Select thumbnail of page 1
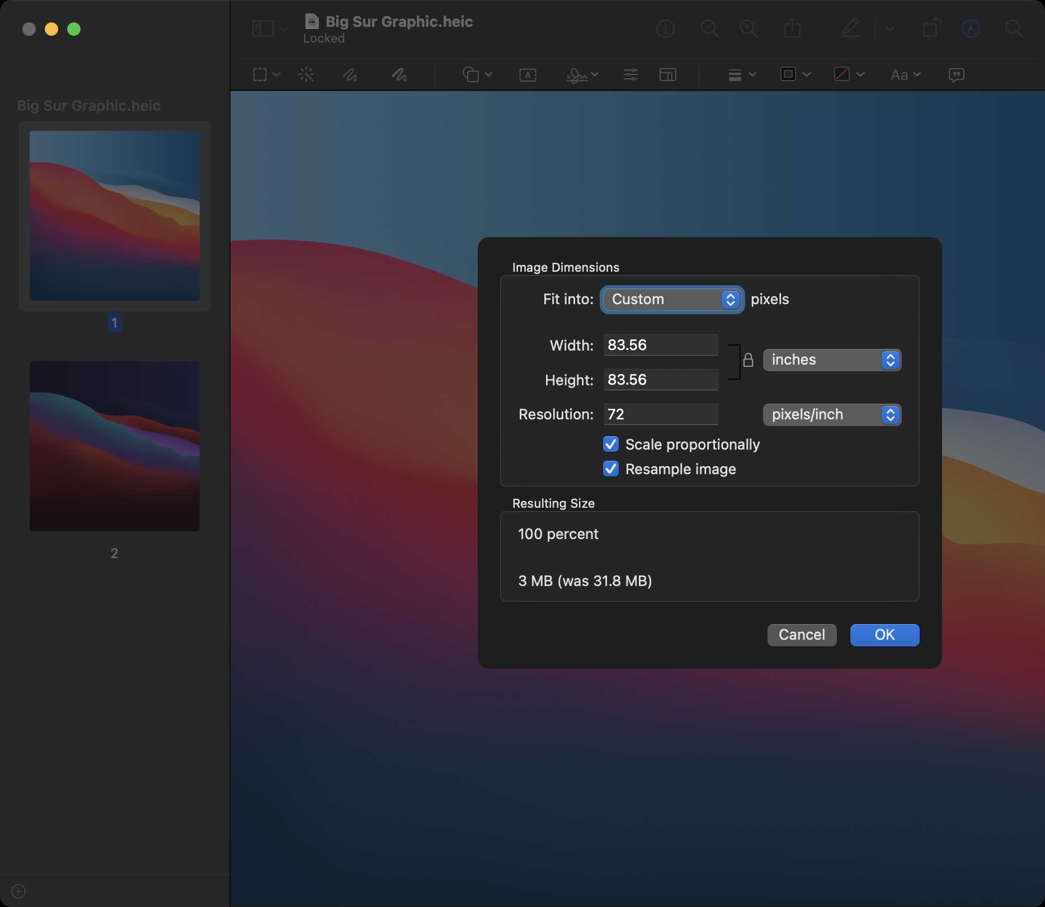This screenshot has height=907, width=1045. 115,216
